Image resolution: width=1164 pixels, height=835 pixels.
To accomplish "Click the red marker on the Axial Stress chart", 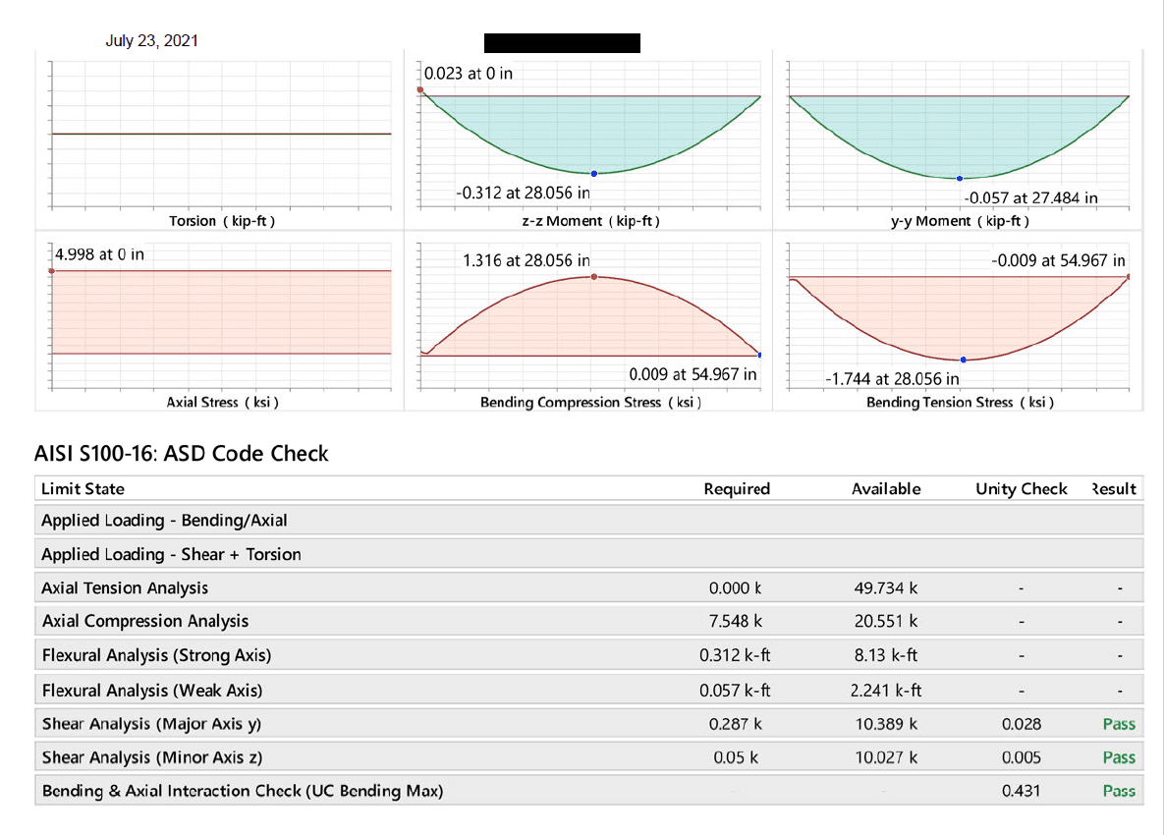I will (52, 270).
